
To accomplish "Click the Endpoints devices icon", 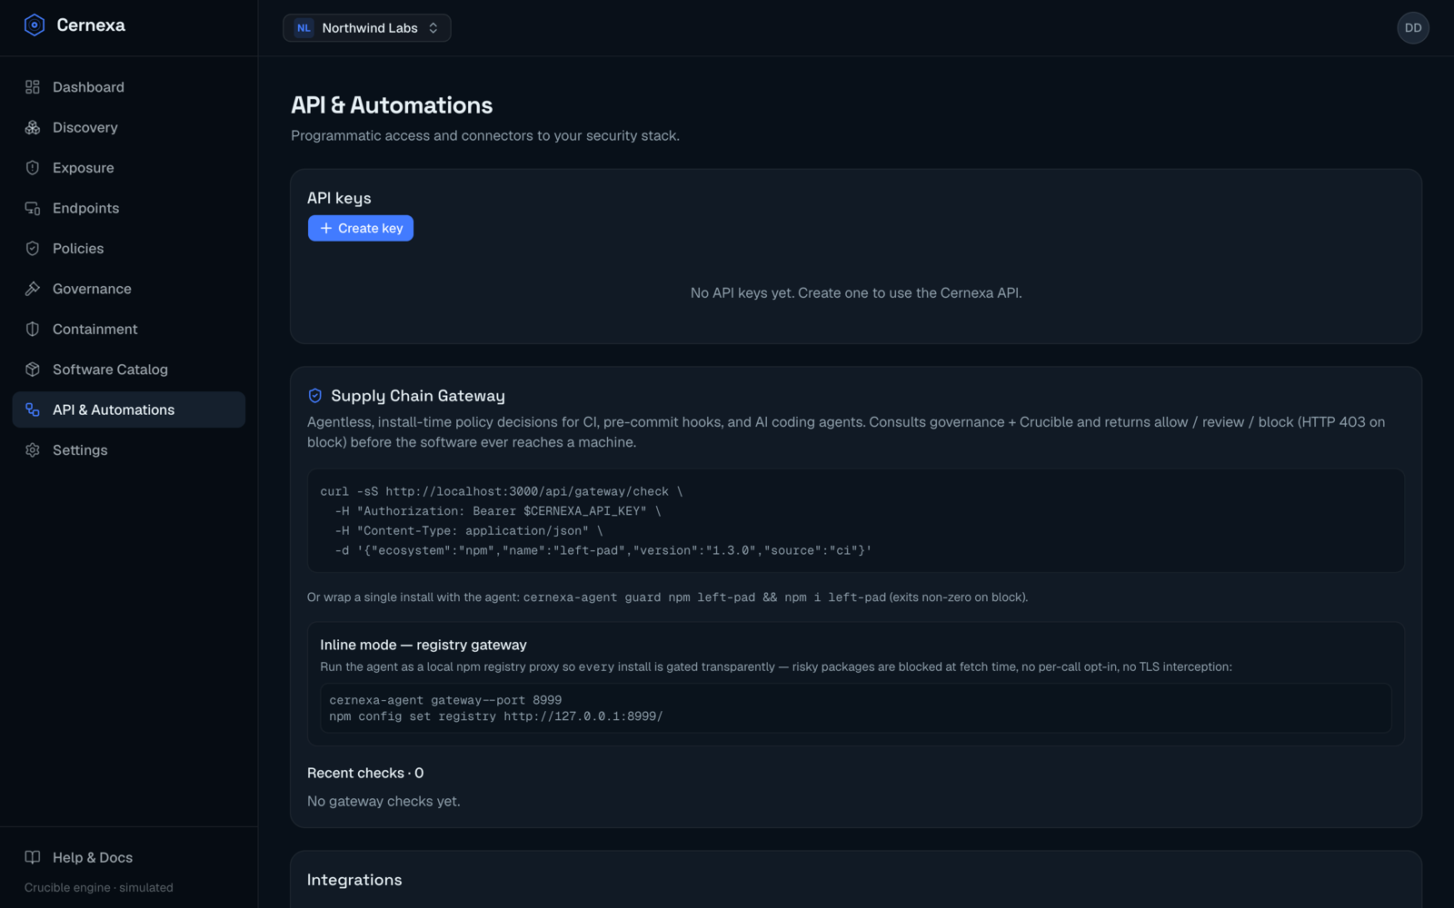I will tap(33, 208).
